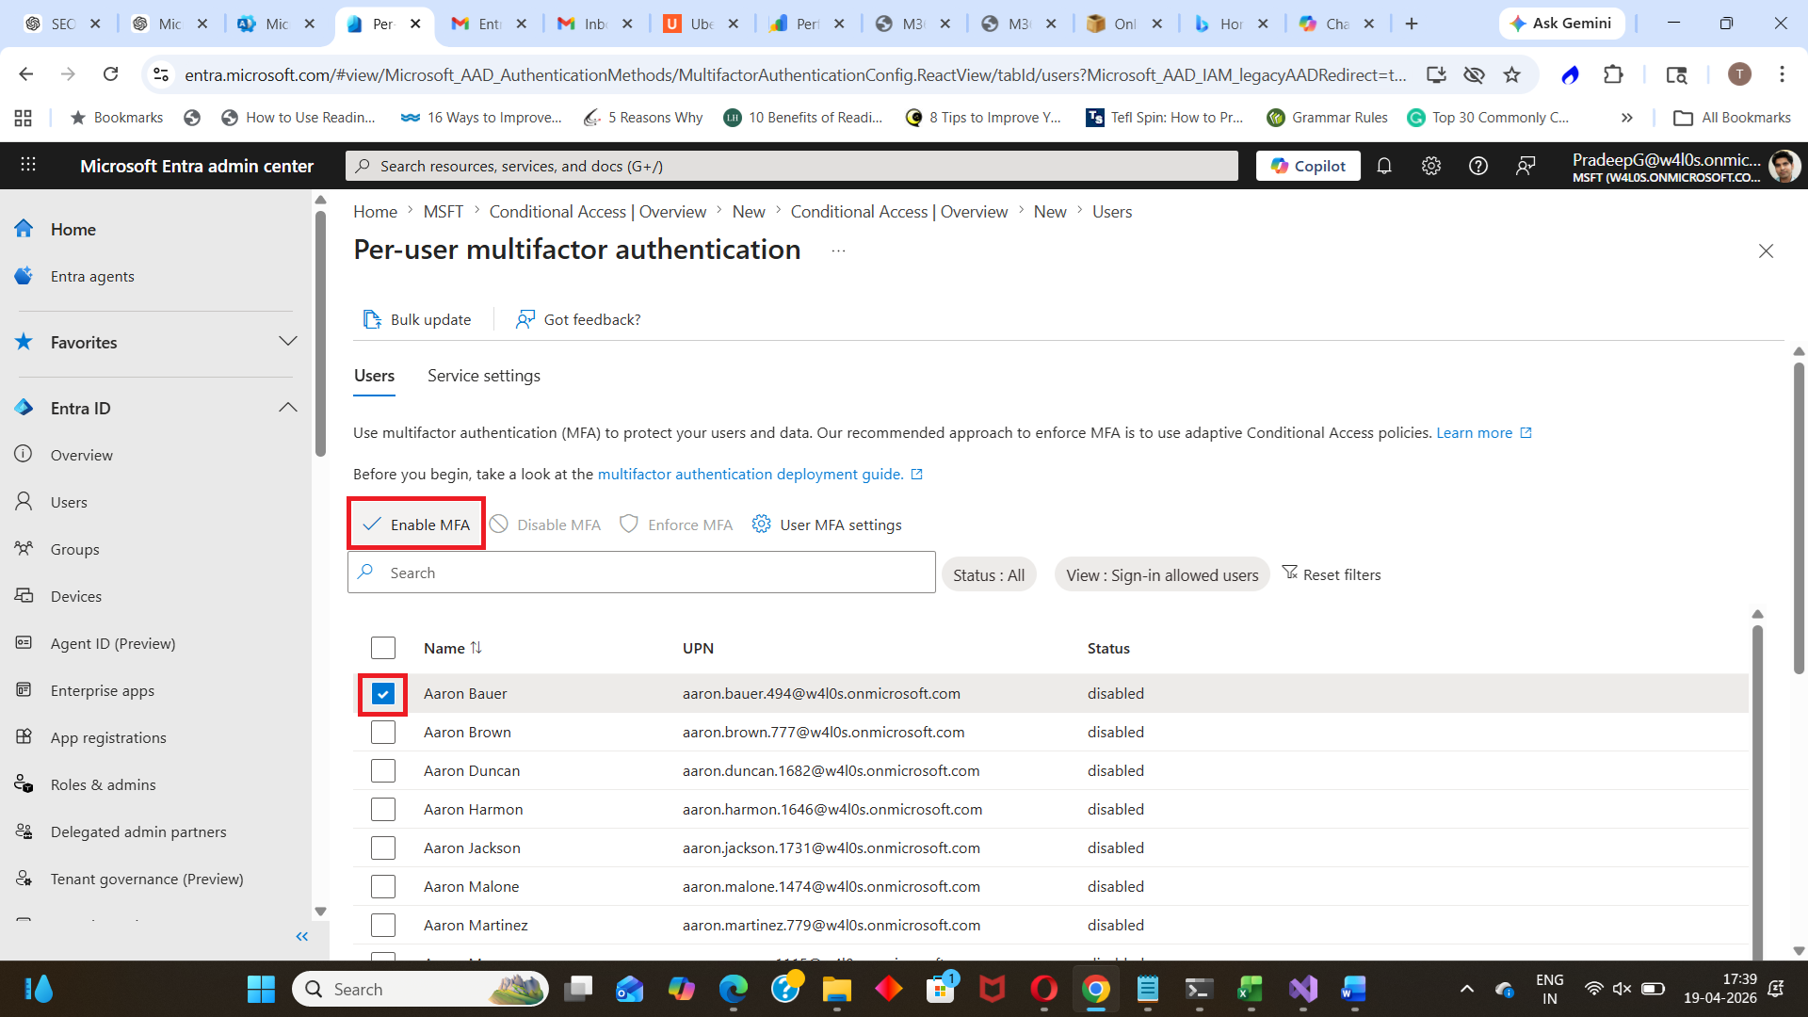
Task: Click User MFA settings gear
Action: coord(761,525)
